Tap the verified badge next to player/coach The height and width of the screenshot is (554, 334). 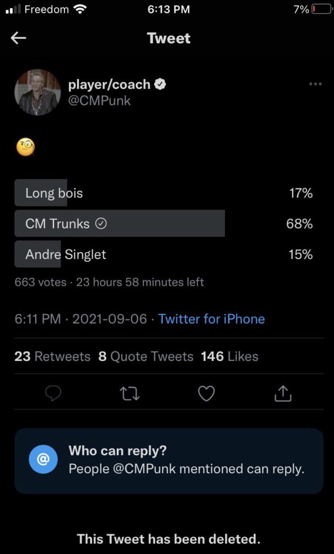161,84
